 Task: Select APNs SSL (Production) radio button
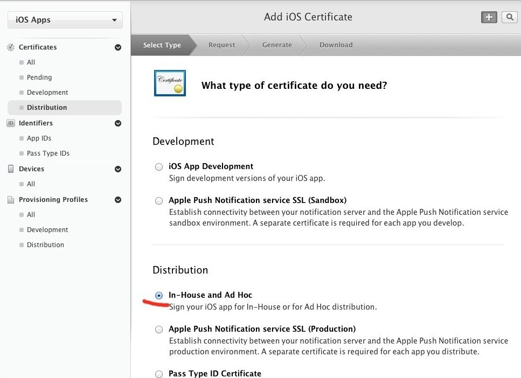pyautogui.click(x=159, y=329)
